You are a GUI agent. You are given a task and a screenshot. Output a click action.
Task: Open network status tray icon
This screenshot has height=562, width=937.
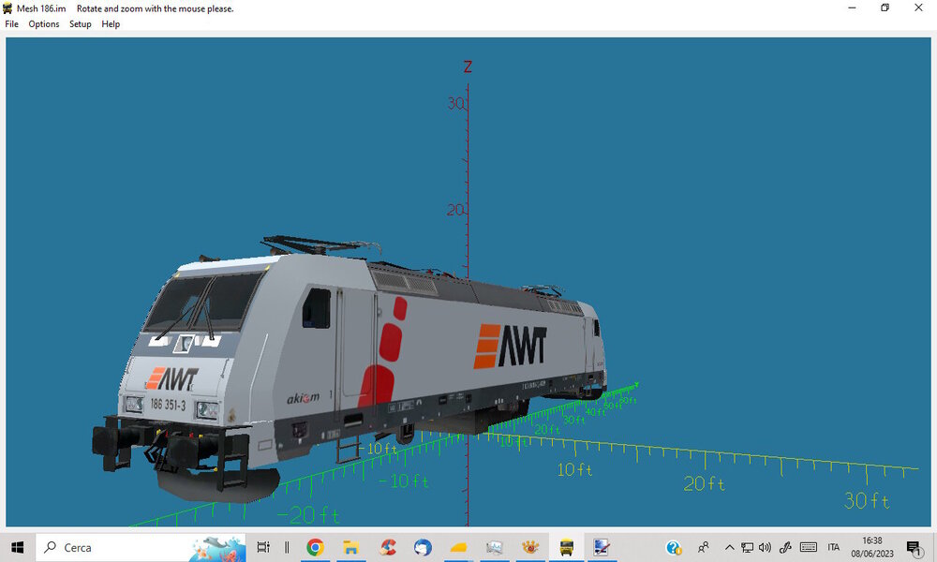pyautogui.click(x=747, y=547)
